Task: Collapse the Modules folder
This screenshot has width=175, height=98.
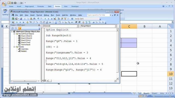Action: coord(14,47)
